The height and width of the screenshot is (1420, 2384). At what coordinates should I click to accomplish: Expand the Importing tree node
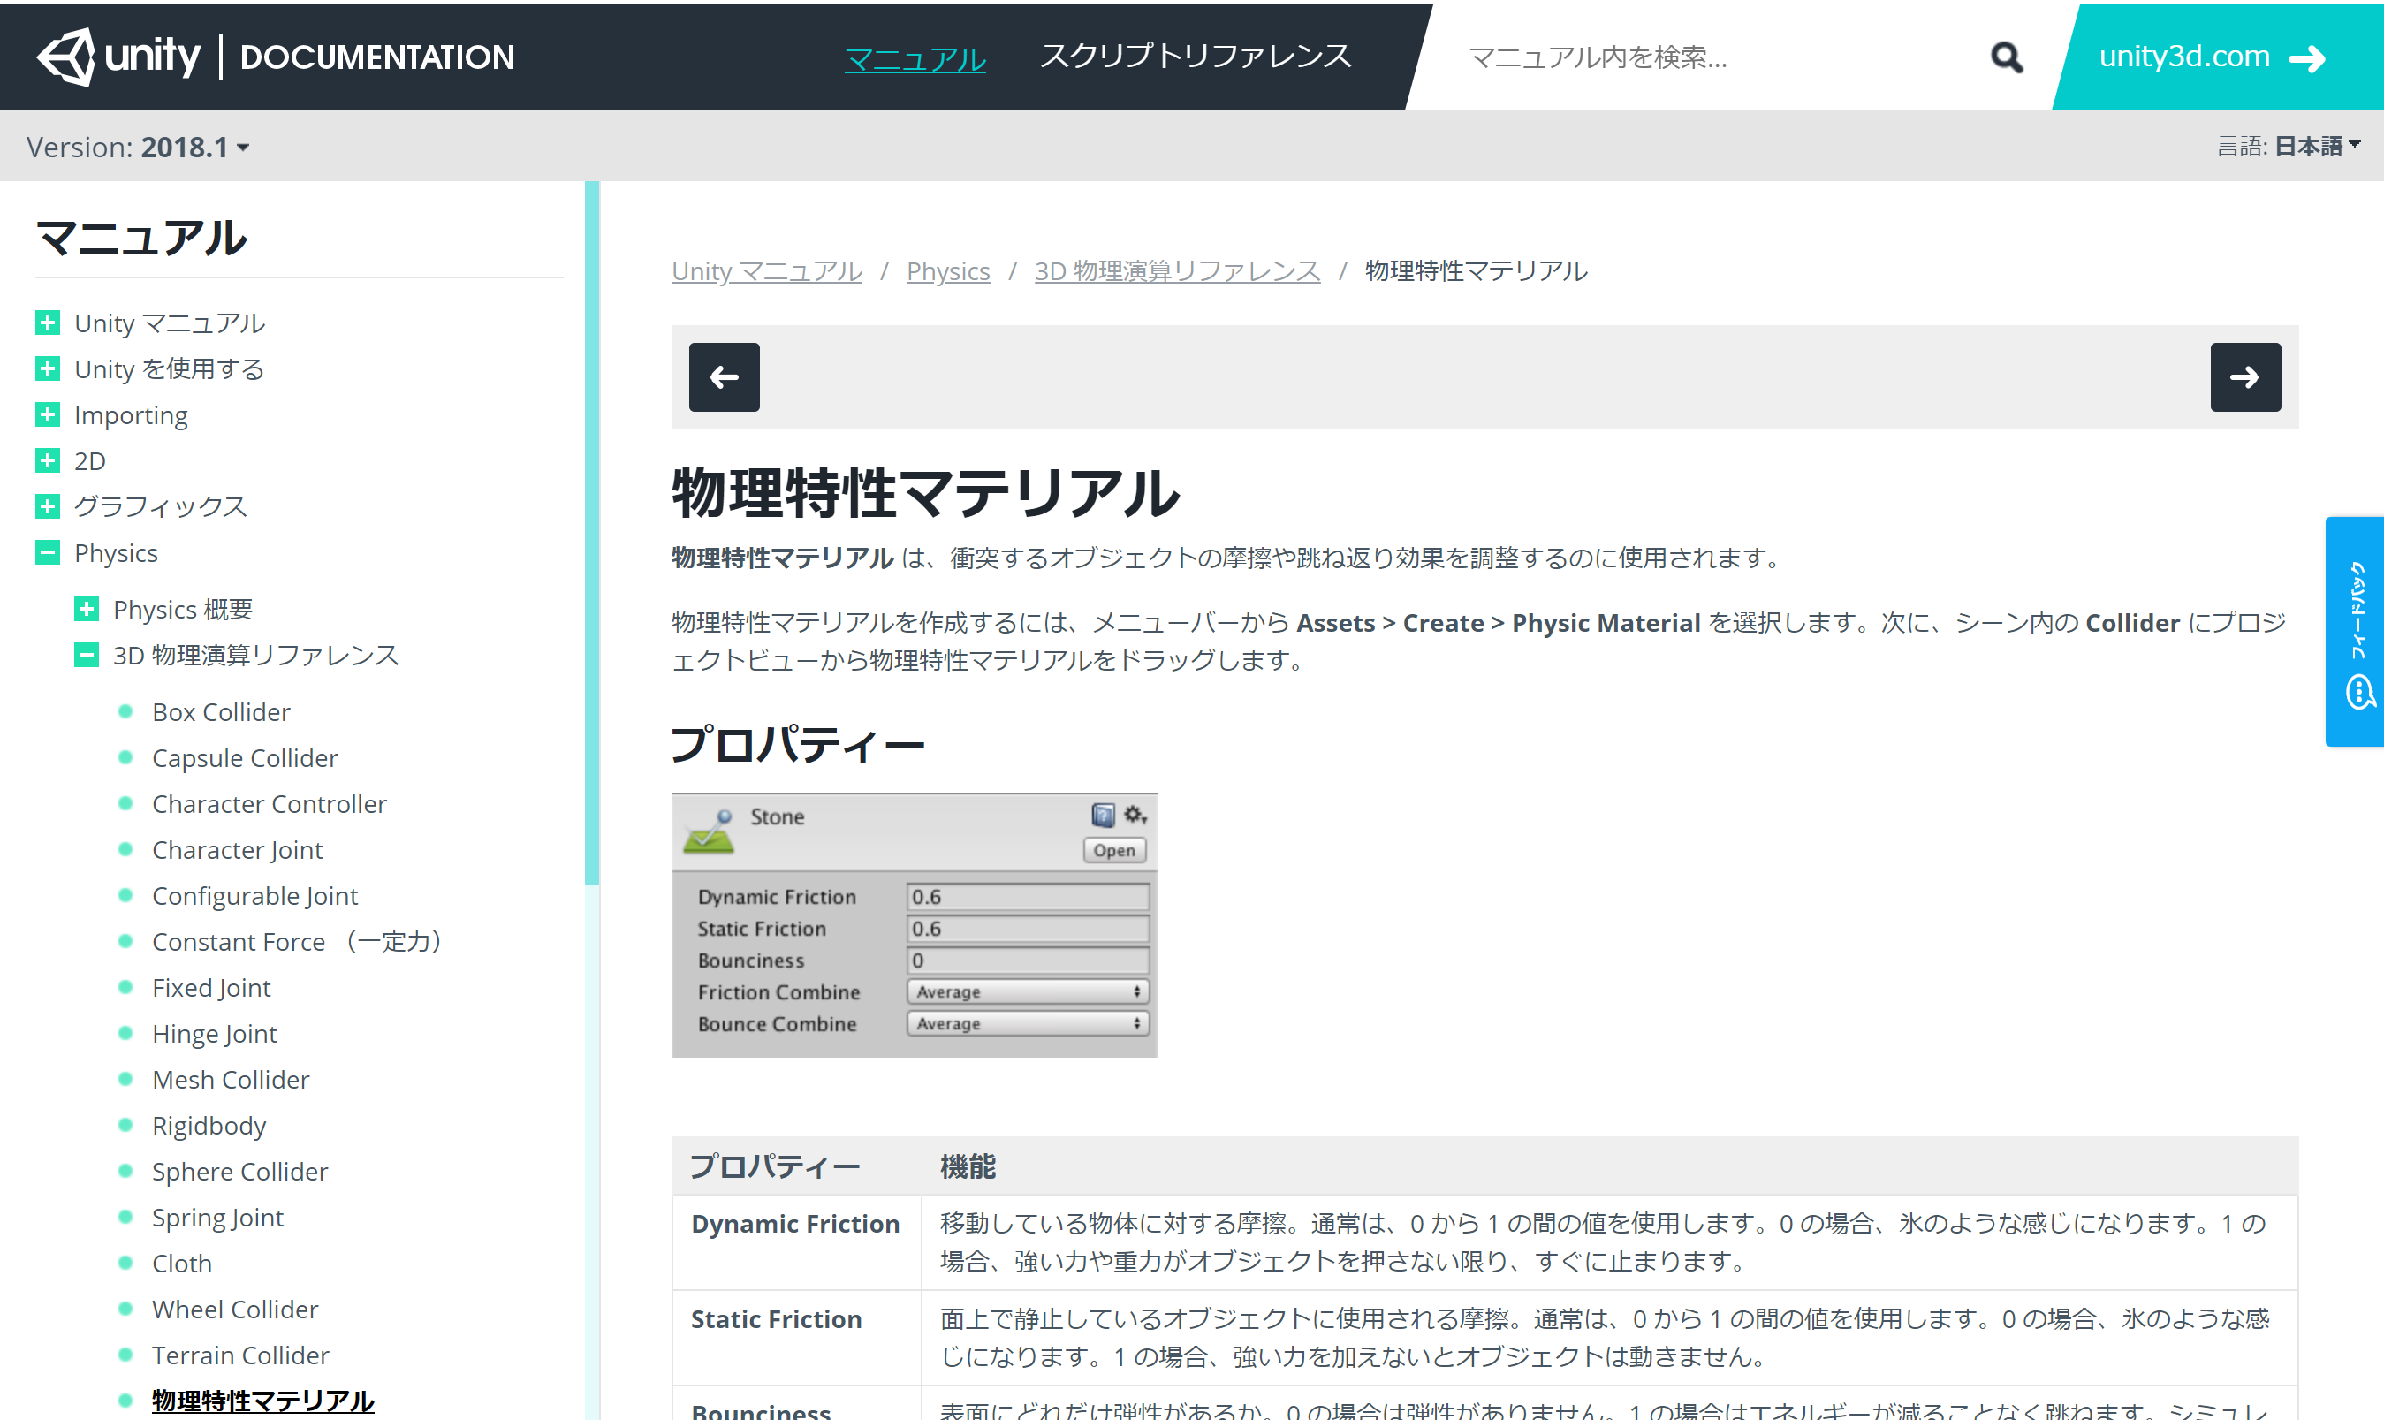pyautogui.click(x=48, y=415)
